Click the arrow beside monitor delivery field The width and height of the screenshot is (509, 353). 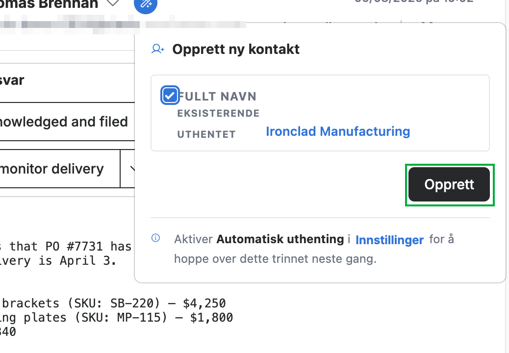pyautogui.click(x=131, y=169)
